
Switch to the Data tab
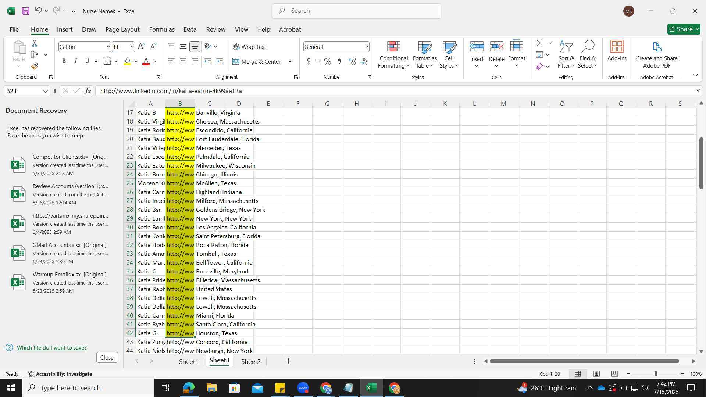point(190,29)
